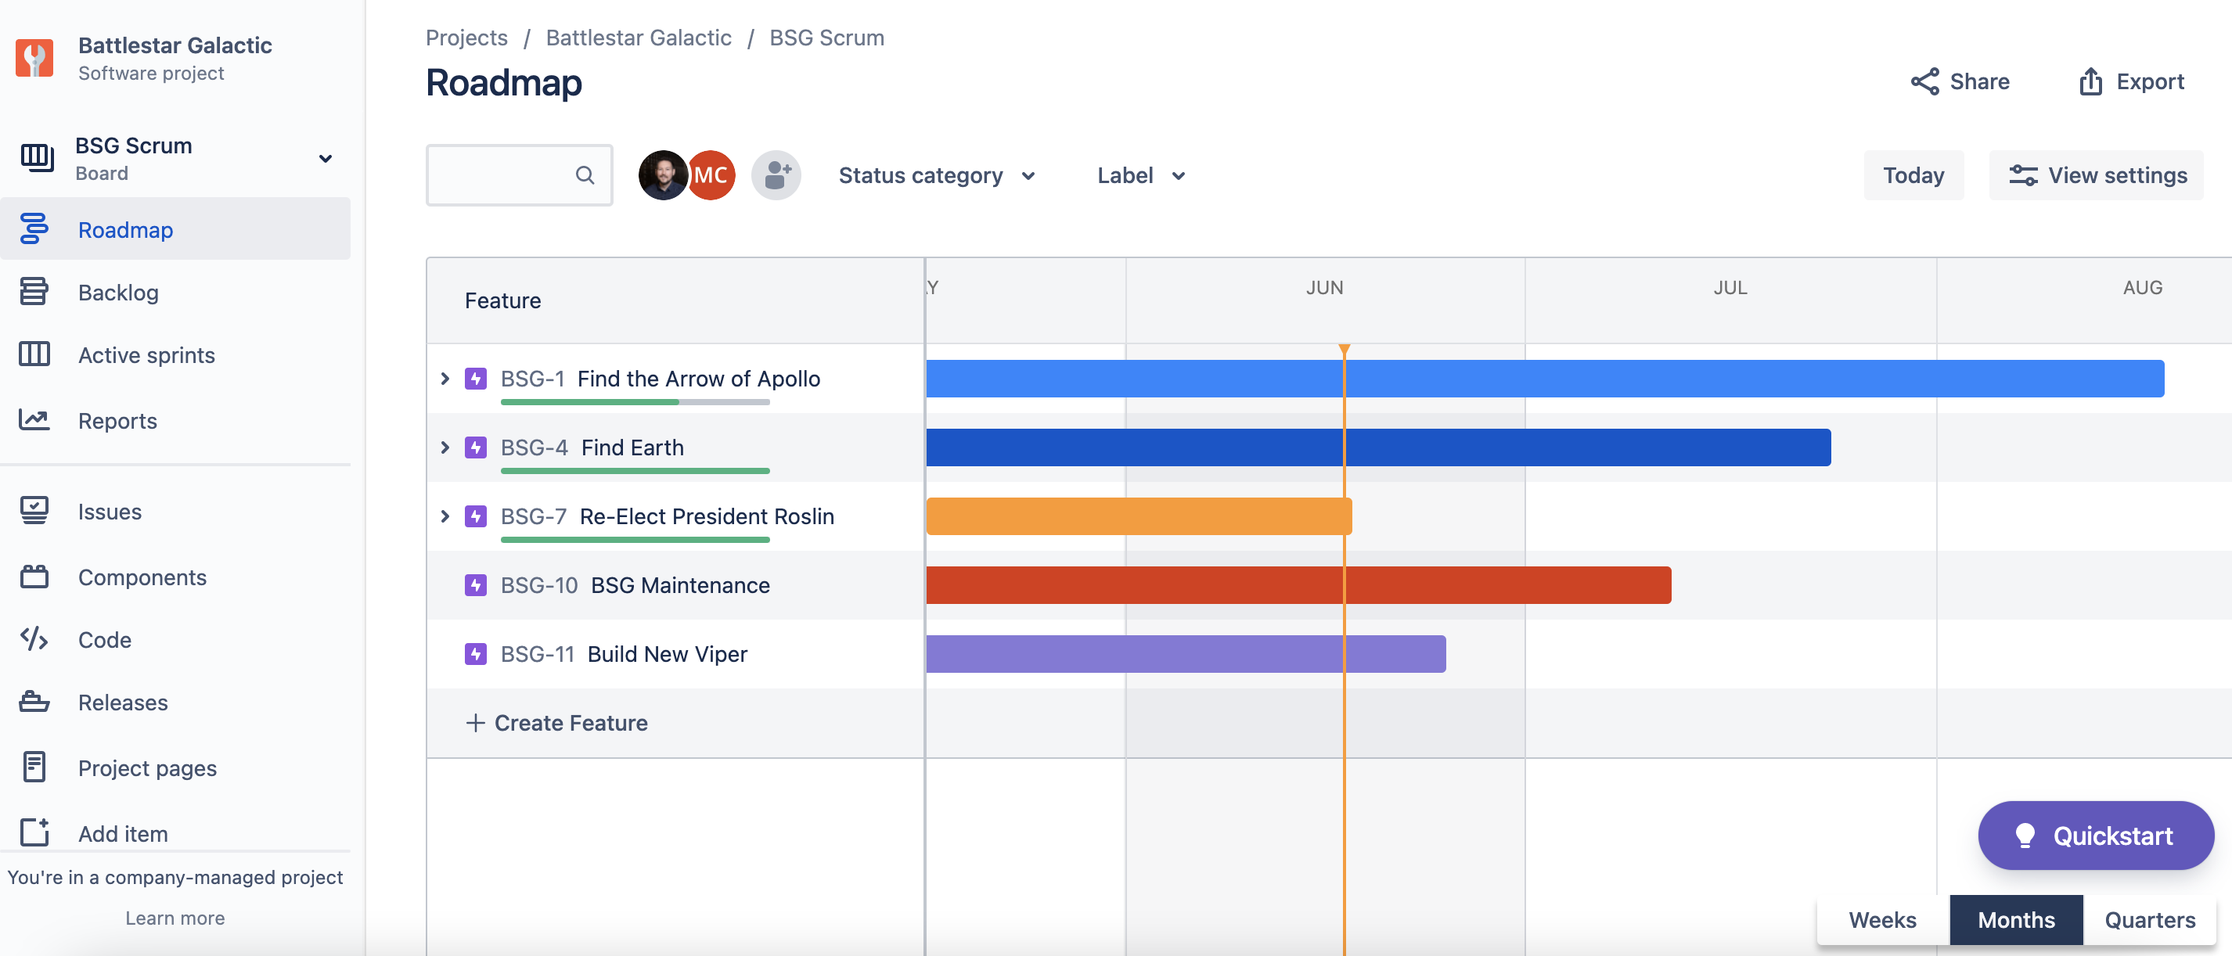Viewport: 2232px width, 956px height.
Task: Open the Label filter dropdown
Action: [x=1141, y=176]
